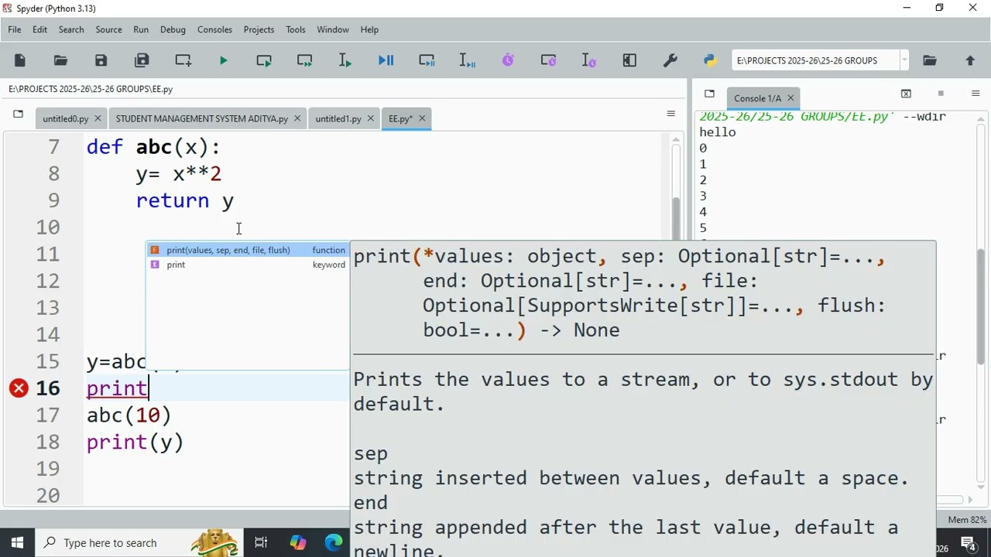Screen dimensions: 991x557
Task: Start debugging the file
Action: (386, 60)
